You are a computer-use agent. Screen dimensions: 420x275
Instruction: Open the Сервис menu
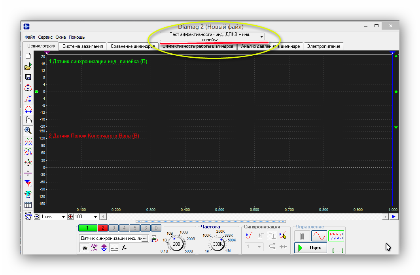(x=45, y=37)
